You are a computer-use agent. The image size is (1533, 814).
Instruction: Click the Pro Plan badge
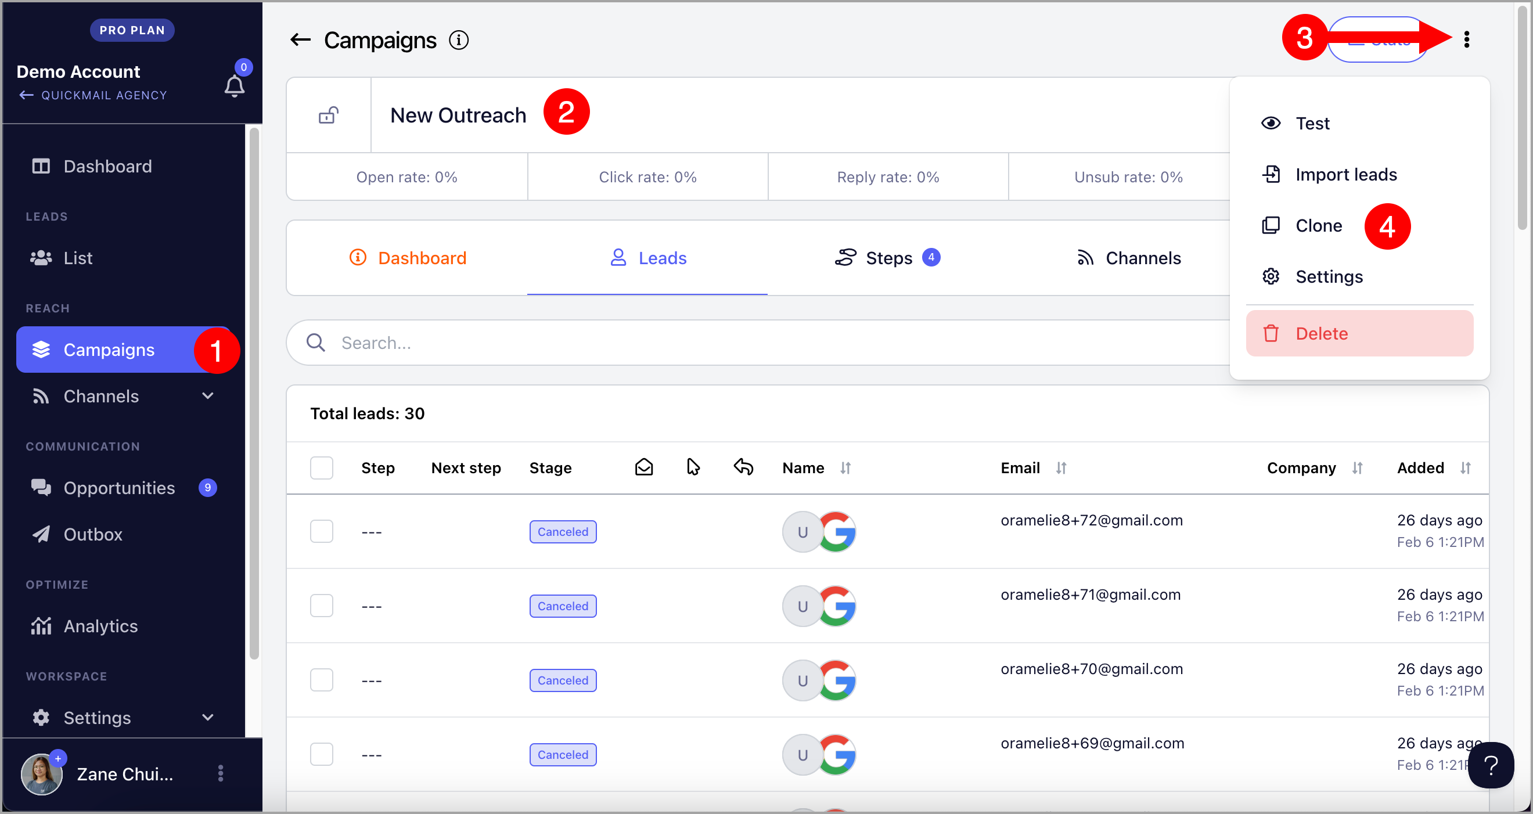click(x=132, y=30)
